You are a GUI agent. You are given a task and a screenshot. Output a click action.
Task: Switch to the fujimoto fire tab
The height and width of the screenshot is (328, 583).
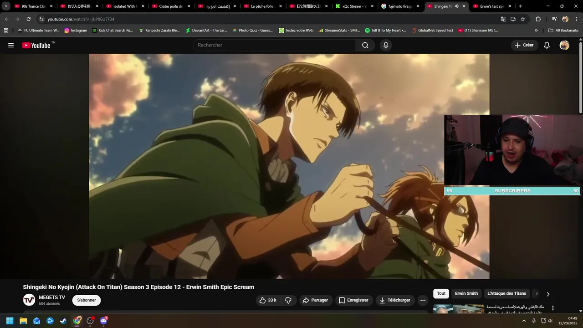[x=400, y=6]
